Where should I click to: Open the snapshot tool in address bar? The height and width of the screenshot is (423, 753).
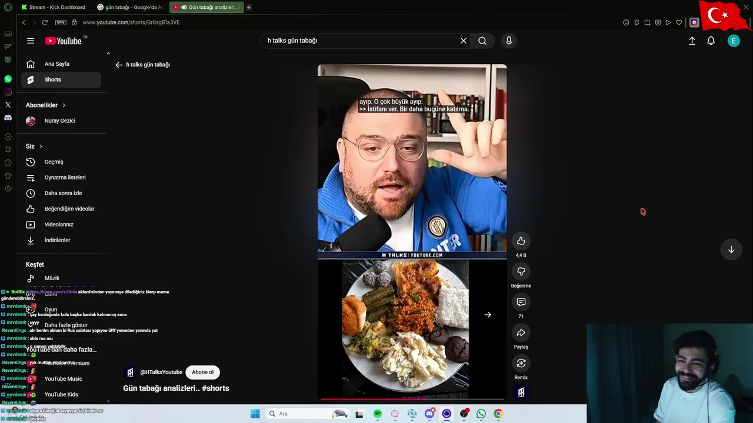click(647, 22)
